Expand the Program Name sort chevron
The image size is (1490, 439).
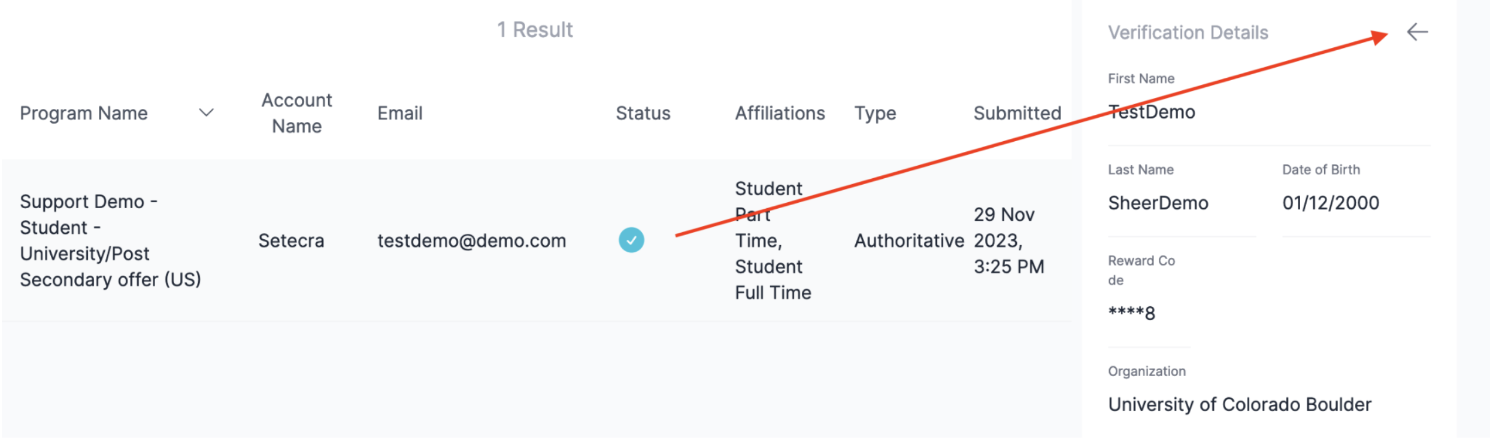(207, 113)
